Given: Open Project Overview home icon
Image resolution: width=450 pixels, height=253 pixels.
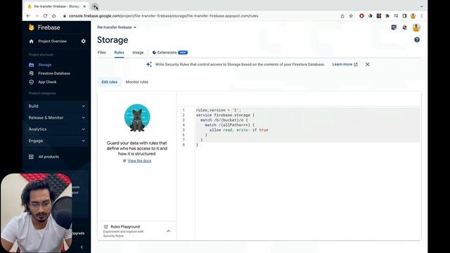Looking at the screenshot, I should [31, 41].
